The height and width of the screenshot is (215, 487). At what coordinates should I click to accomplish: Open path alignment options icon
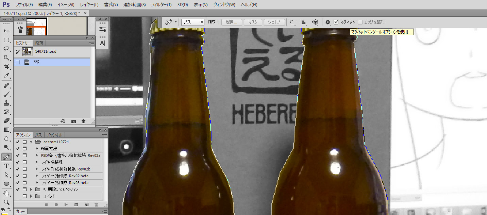click(303, 22)
